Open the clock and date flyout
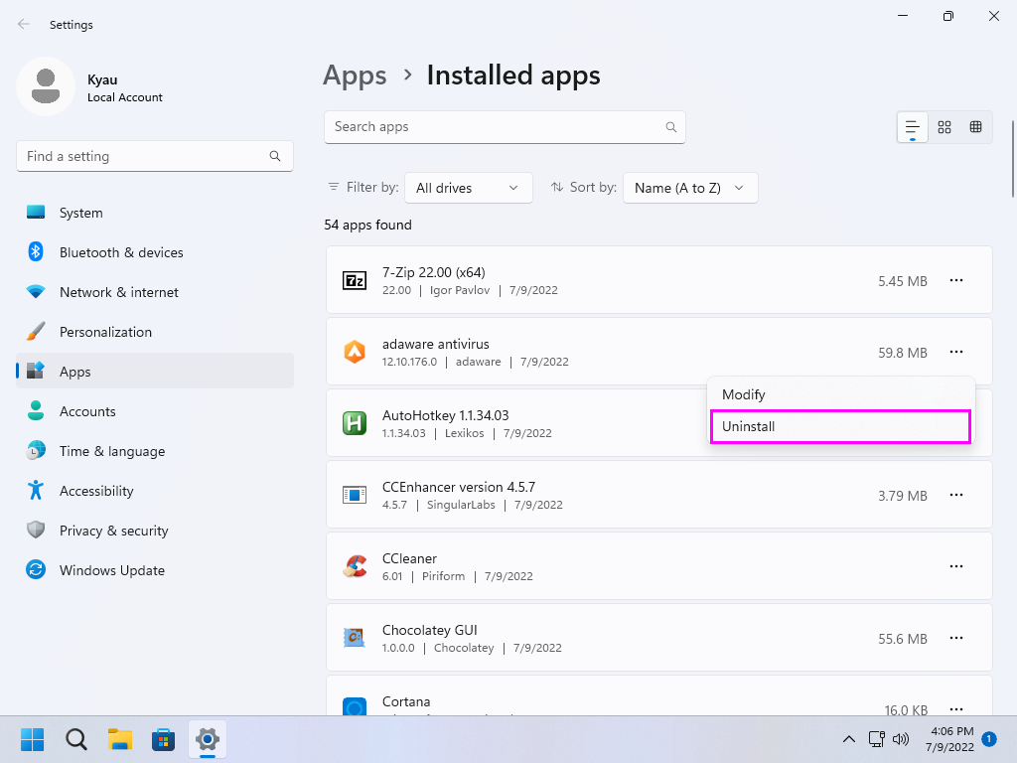This screenshot has height=763, width=1017. [948, 739]
